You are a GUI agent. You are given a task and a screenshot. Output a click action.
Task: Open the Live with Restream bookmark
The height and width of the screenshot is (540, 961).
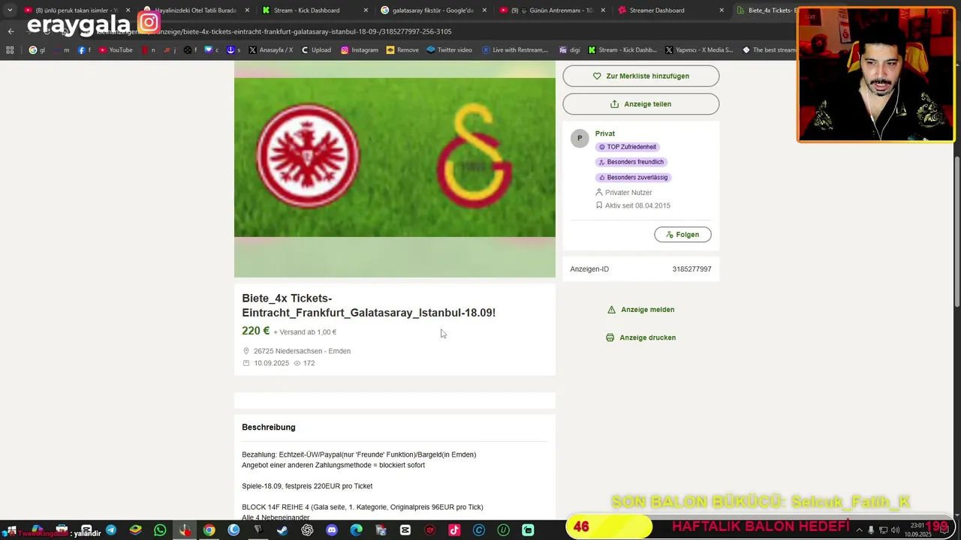pos(515,50)
